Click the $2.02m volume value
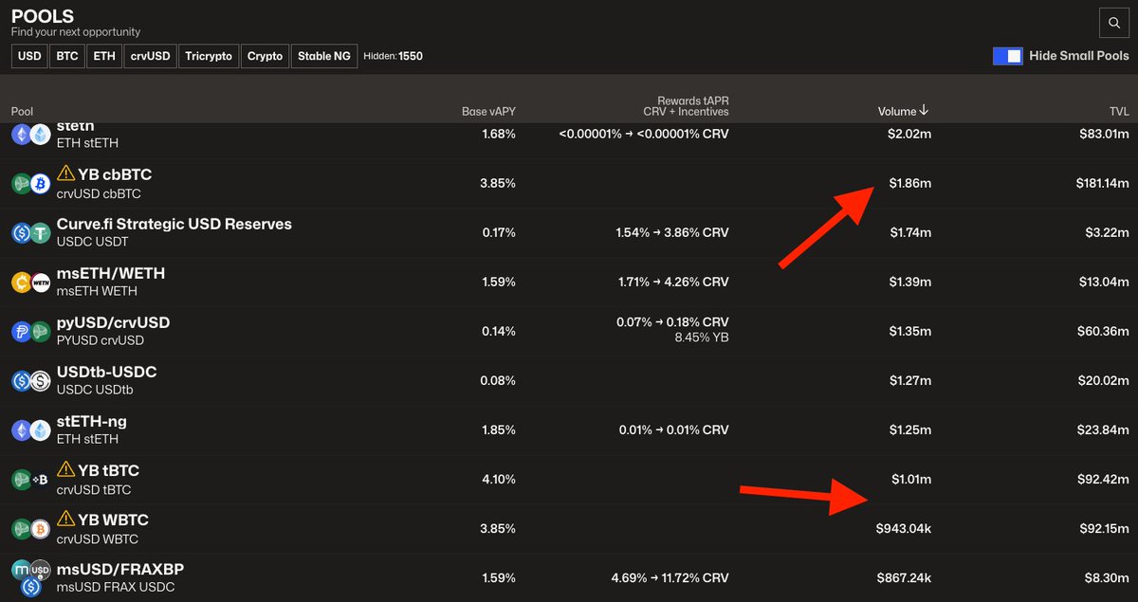The image size is (1138, 602). [x=910, y=134]
